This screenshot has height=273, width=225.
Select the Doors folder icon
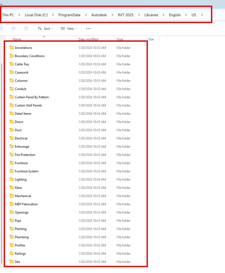[12, 122]
